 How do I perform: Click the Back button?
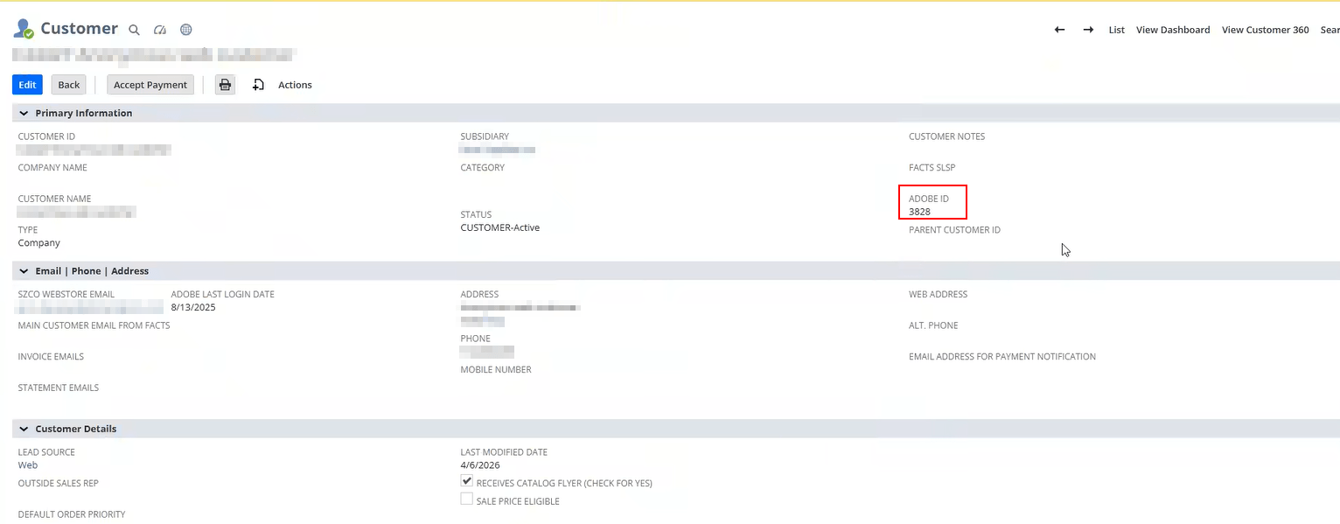[68, 84]
